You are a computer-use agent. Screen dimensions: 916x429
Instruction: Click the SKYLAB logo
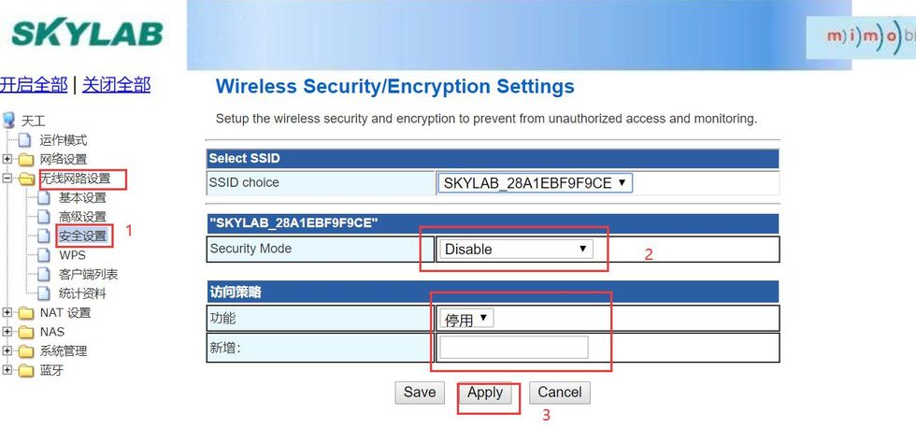pos(84,34)
